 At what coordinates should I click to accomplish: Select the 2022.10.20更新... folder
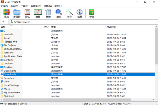pyautogui.click(x=13, y=49)
